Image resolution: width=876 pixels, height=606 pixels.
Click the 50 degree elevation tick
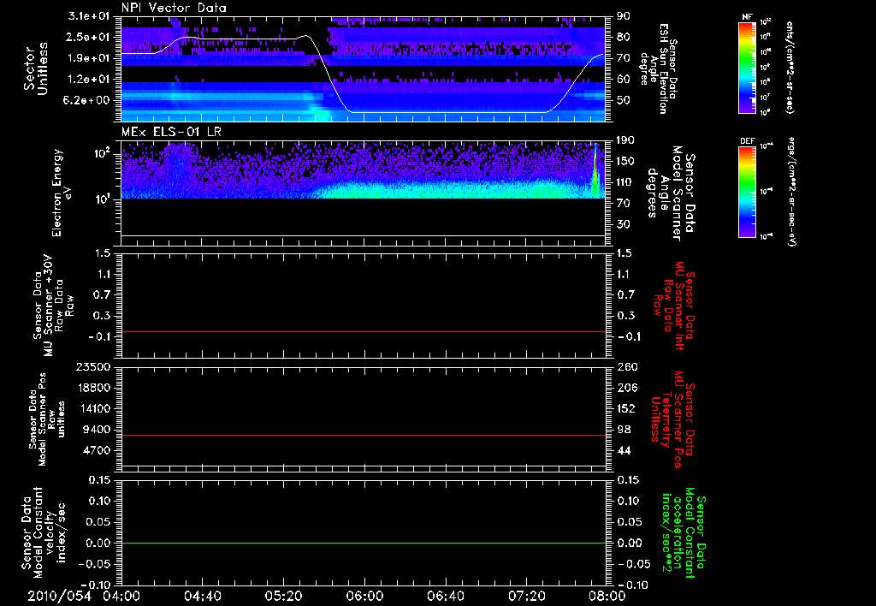point(624,100)
